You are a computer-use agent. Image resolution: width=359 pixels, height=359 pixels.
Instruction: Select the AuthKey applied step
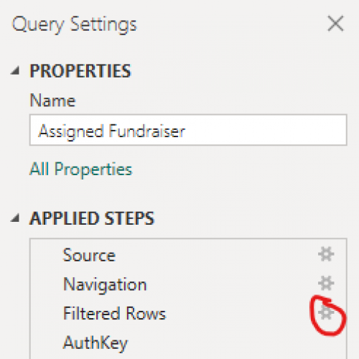[x=188, y=342]
